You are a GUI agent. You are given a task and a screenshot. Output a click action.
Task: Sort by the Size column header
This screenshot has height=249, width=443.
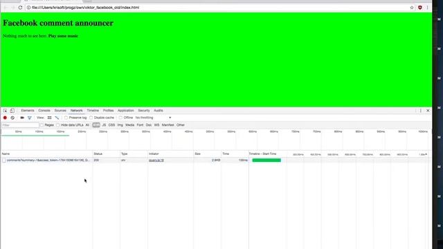pos(208,154)
